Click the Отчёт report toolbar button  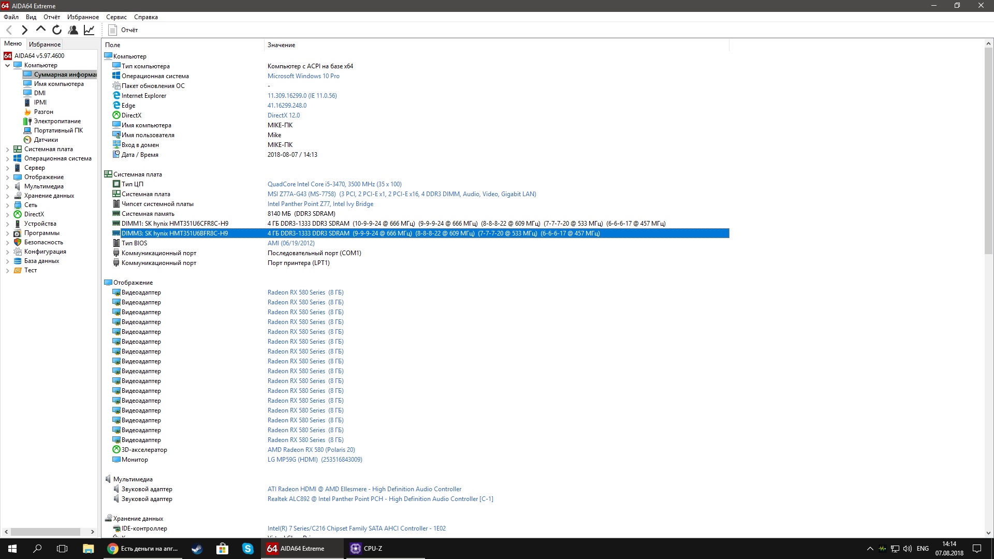[x=123, y=30]
